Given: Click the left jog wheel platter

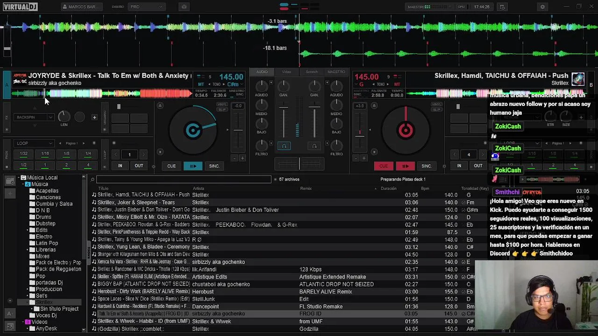Looking at the screenshot, I should 193,130.
